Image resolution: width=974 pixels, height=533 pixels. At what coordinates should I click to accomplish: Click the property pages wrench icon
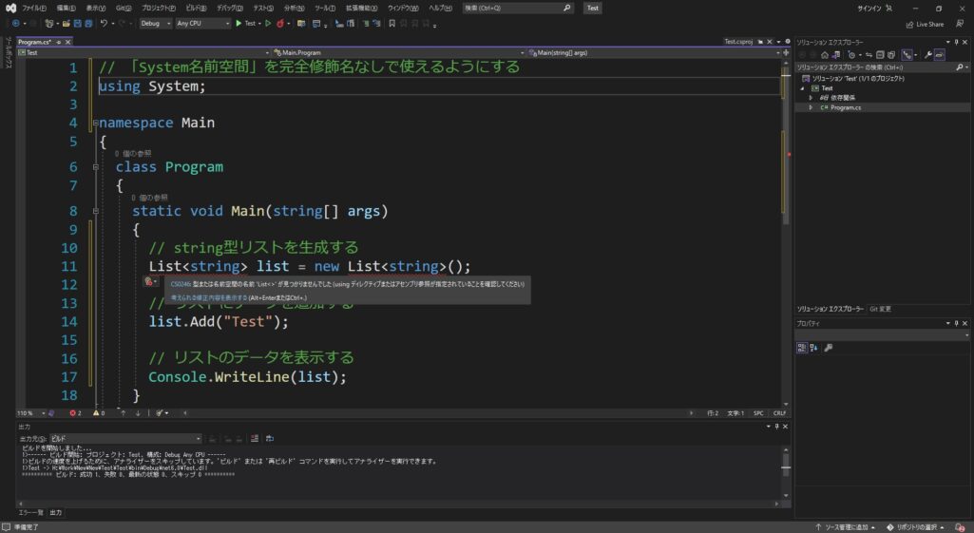[828, 348]
